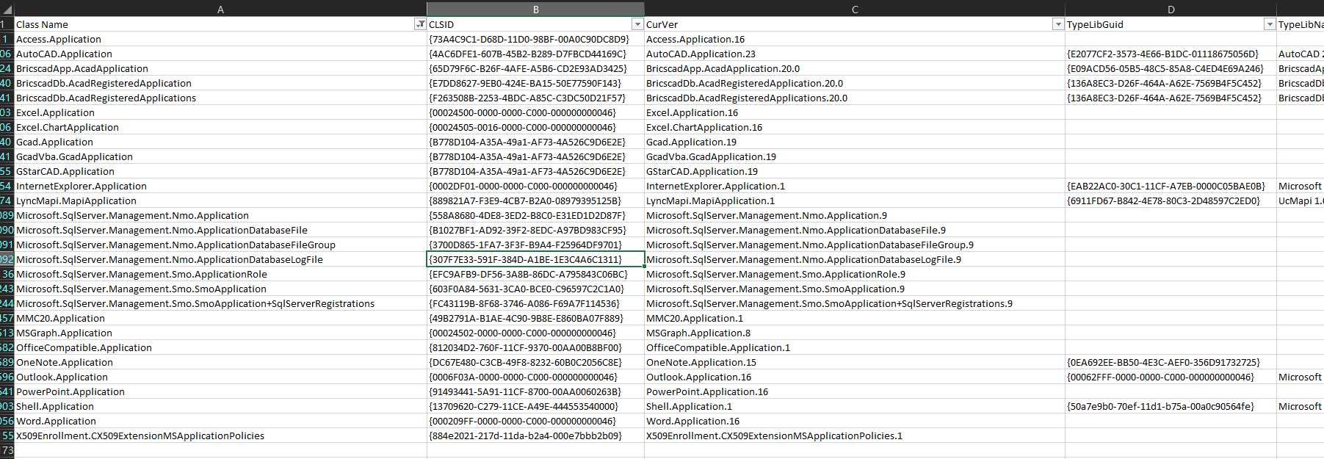Select the Shell.Application class name cell

(220, 406)
